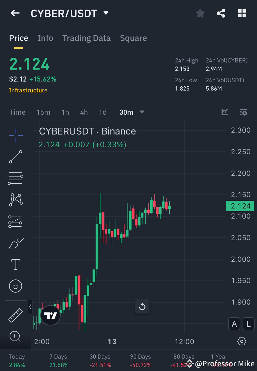Image resolution: width=257 pixels, height=371 pixels.
Task: Select the trend line drawing tool
Action: click(16, 157)
